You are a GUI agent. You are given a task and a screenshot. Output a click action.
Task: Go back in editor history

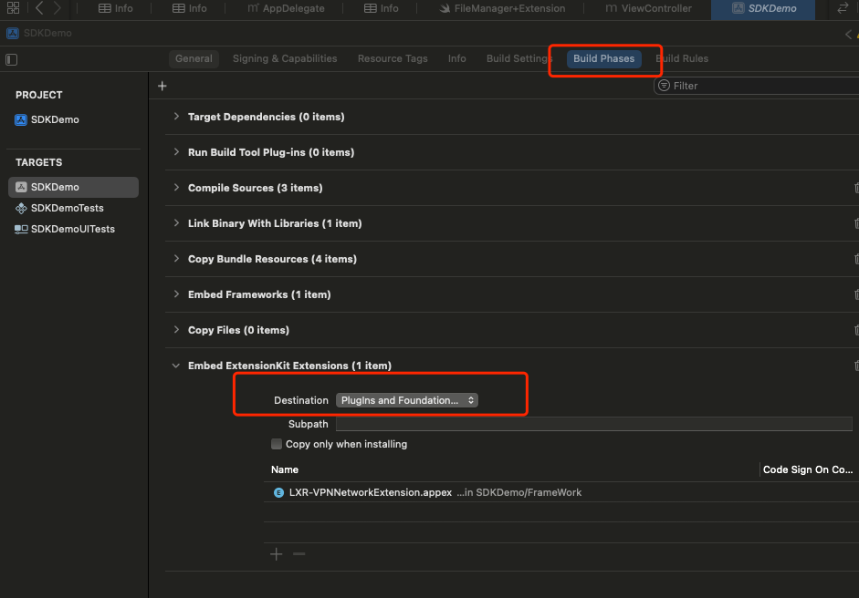click(39, 7)
